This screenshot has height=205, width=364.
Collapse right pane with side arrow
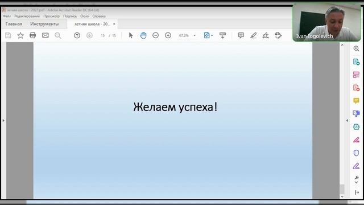pyautogui.click(x=347, y=120)
